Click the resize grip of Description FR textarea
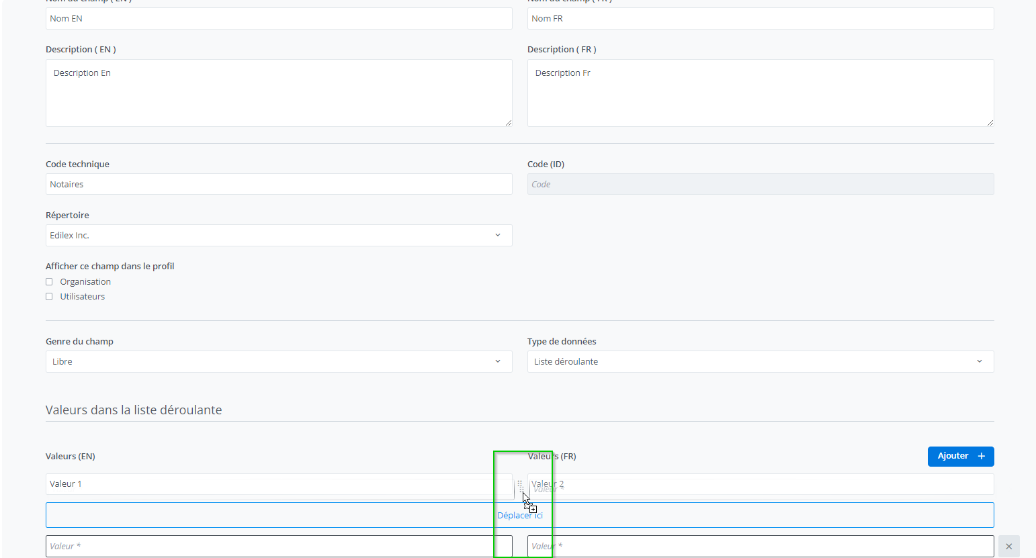 tap(990, 122)
